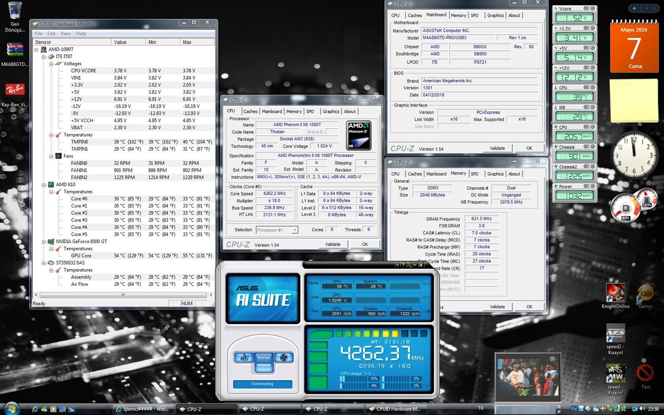
Task: Click the sticky notes gadget
Action: (634, 100)
